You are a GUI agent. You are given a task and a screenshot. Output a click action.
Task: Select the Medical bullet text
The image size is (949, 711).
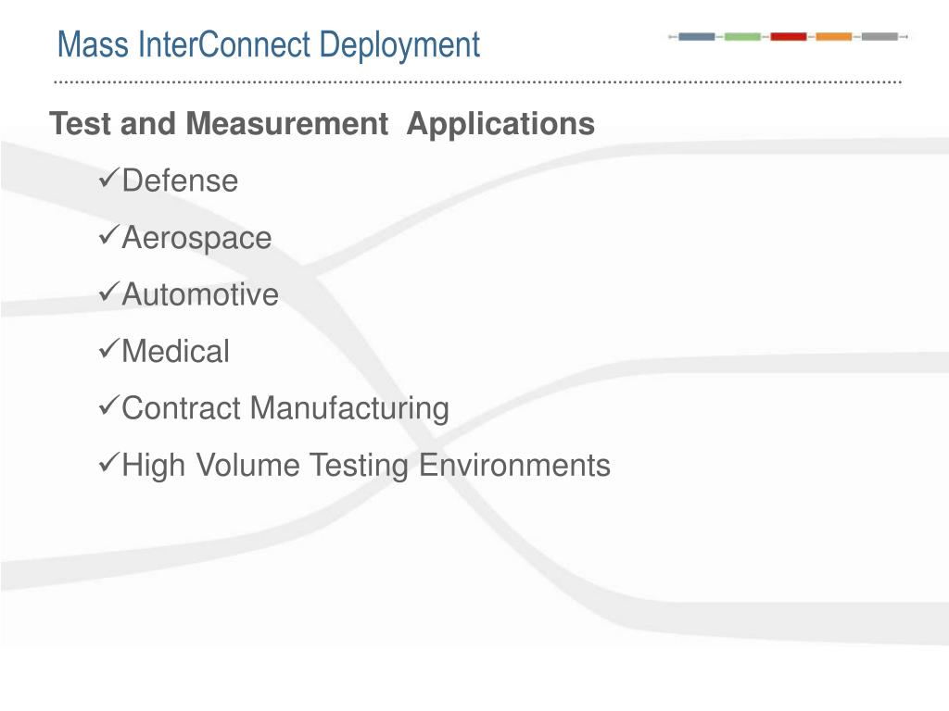[175, 351]
